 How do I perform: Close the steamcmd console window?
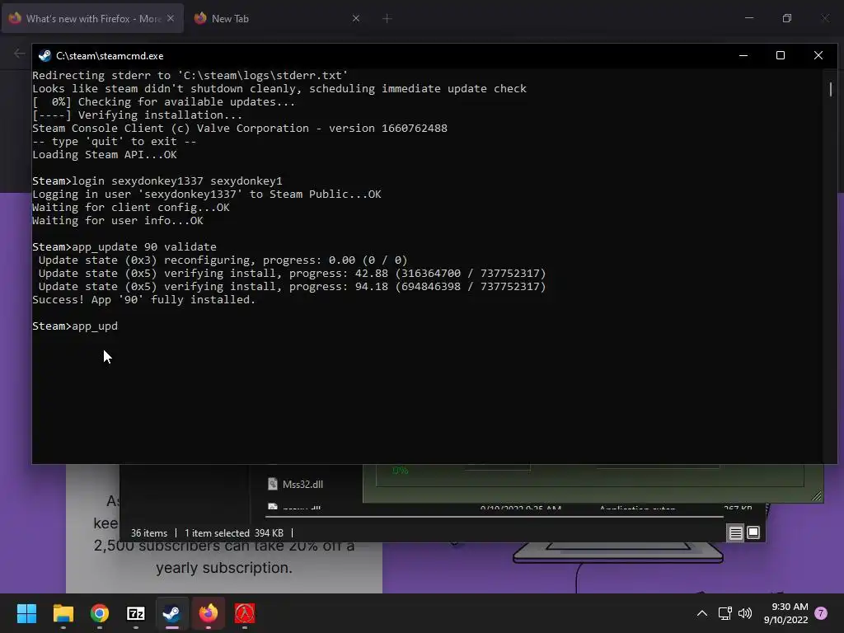[818, 55]
